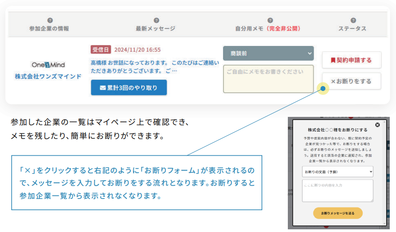Click help icon above ステータス
The height and width of the screenshot is (232, 396).
click(353, 20)
